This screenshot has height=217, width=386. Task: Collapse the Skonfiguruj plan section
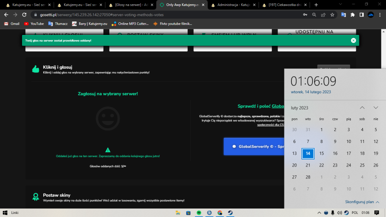(x=362, y=202)
